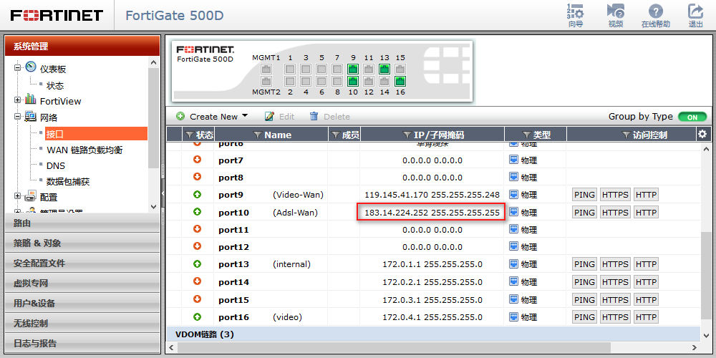Click the 访问控制 column filter icon
716x358 pixels.
(x=626, y=135)
